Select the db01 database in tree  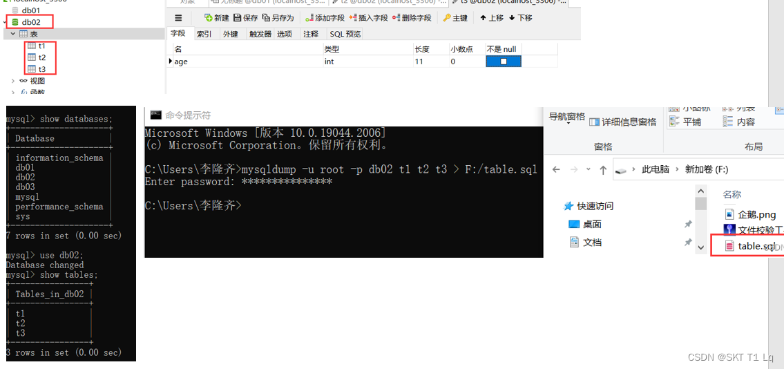tap(26, 10)
